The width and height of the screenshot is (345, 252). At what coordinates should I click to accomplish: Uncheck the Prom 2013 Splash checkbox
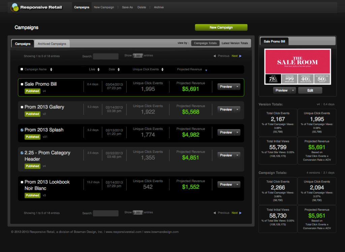(22, 130)
